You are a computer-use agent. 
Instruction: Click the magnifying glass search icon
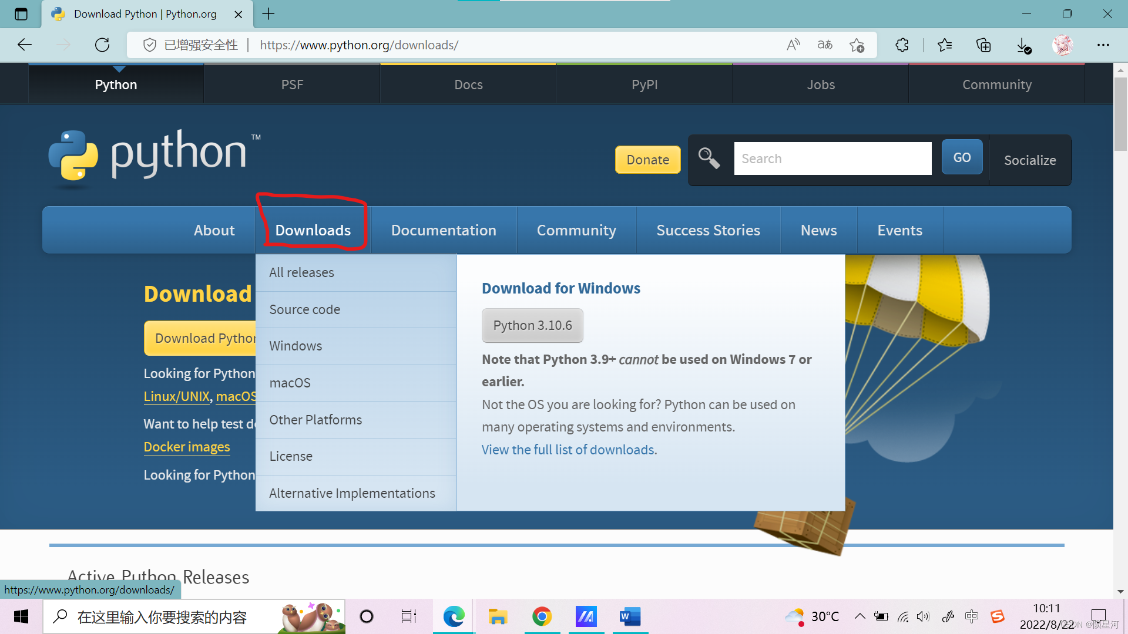tap(709, 158)
